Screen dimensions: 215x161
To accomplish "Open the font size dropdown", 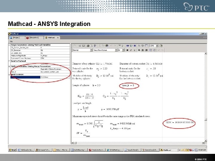I will click(123, 50).
